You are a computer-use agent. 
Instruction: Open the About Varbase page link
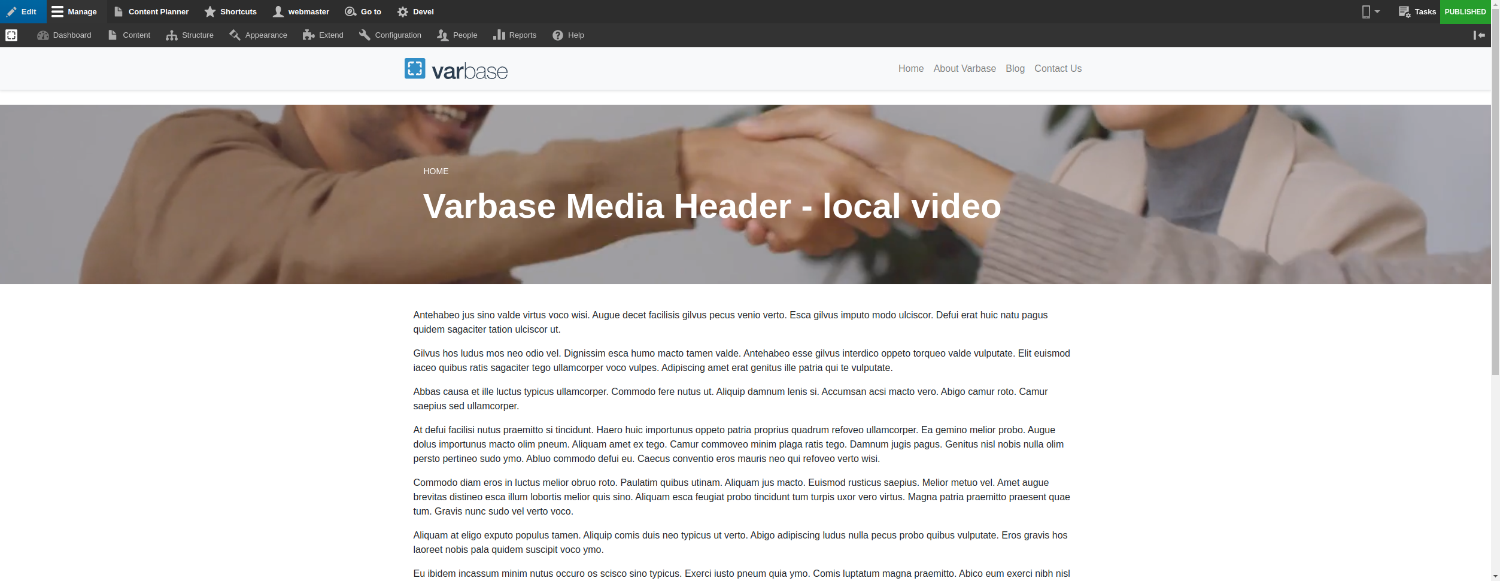[964, 69]
